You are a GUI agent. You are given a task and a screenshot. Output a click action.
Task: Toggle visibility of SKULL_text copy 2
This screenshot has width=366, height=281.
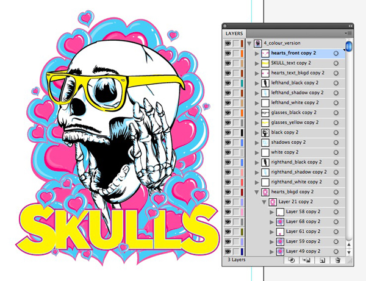click(228, 63)
